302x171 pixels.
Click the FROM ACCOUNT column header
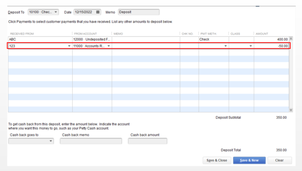(x=86, y=34)
